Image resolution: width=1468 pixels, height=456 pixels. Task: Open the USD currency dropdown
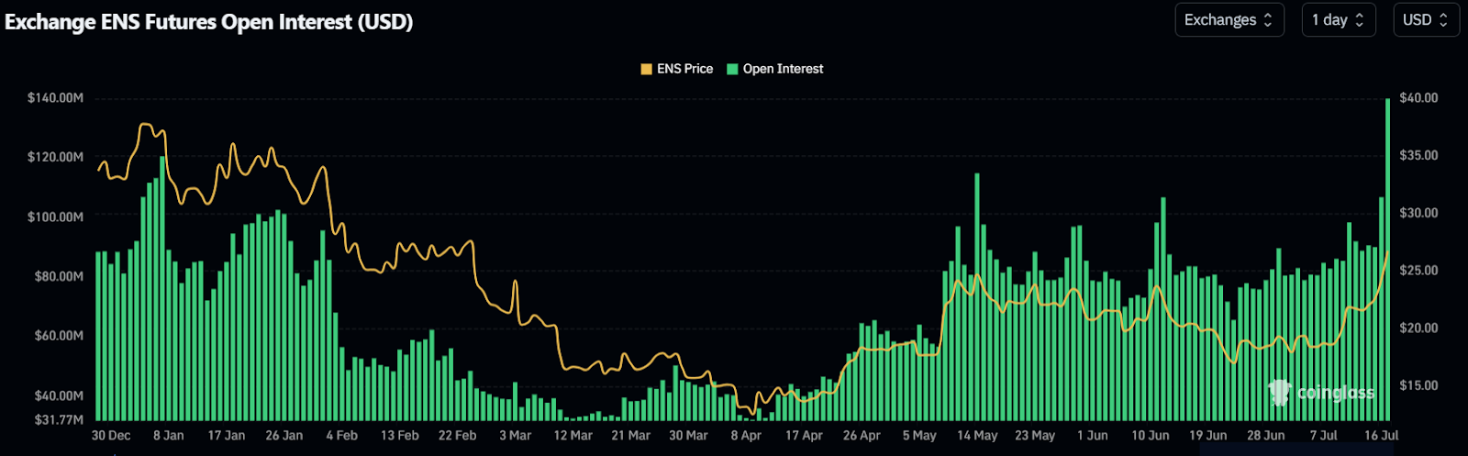[1425, 19]
